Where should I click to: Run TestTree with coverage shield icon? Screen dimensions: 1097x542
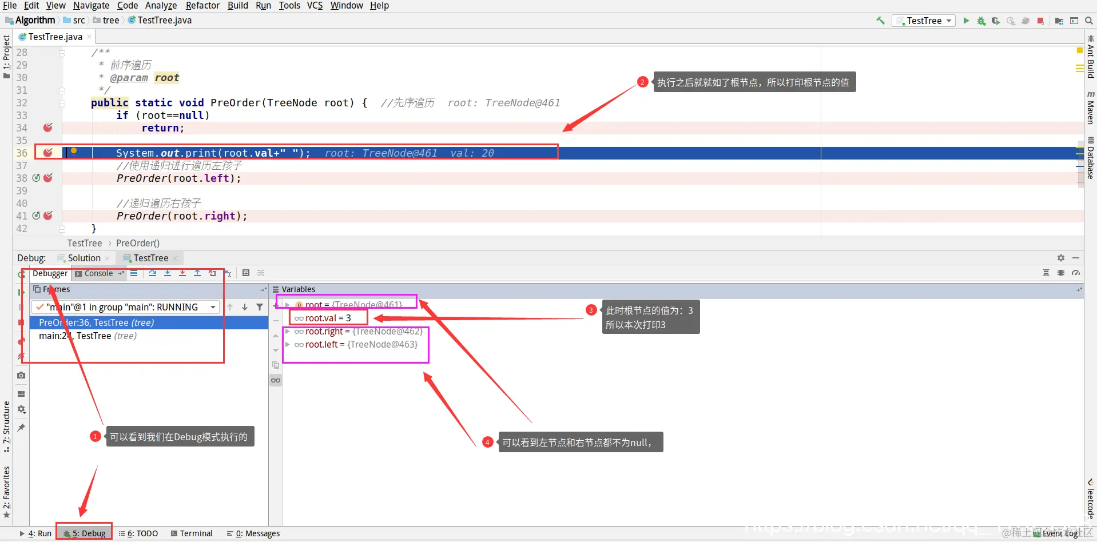coord(996,21)
